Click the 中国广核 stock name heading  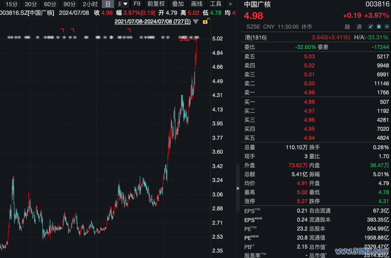[x=257, y=4]
